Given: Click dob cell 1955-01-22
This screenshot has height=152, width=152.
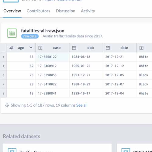Looking at the screenshot, I should coord(86,66).
